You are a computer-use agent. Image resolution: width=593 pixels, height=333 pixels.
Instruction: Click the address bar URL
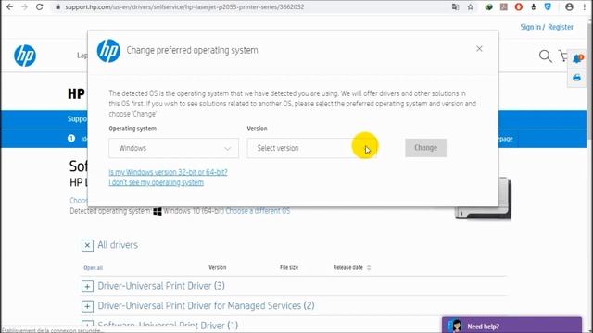(184, 6)
